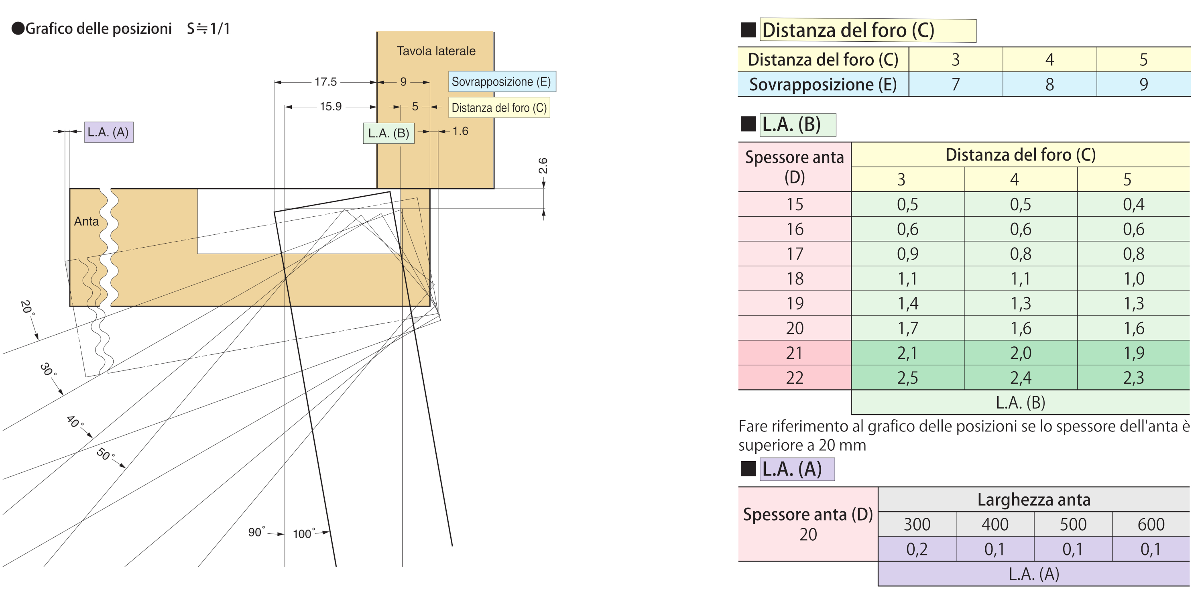The width and height of the screenshot is (1204, 602).
Task: Select the Spessore anta 21 row header
Action: coord(794,353)
